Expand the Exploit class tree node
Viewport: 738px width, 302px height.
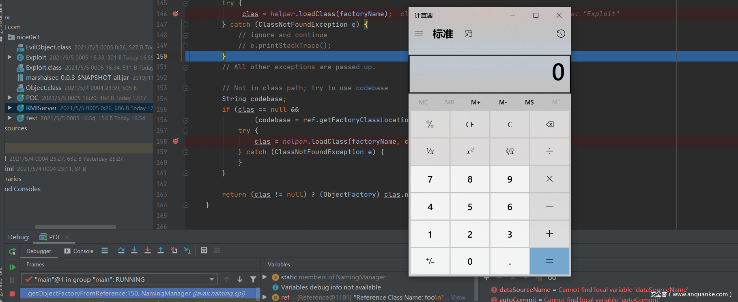(9, 57)
